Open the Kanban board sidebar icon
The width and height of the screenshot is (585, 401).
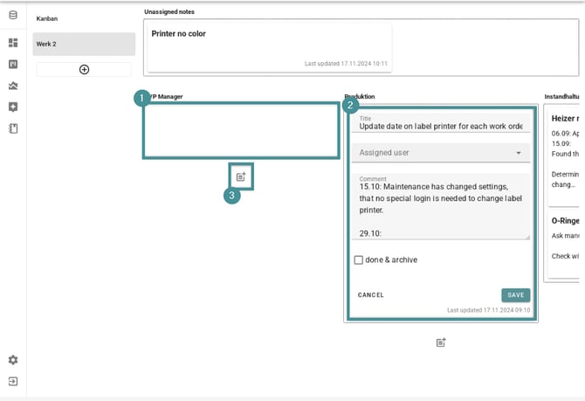coord(13,65)
